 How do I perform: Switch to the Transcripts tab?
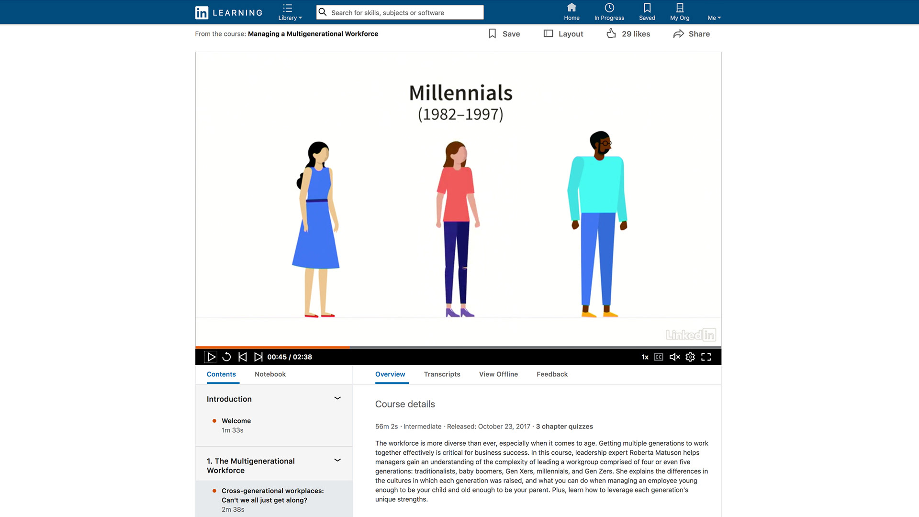click(x=442, y=374)
